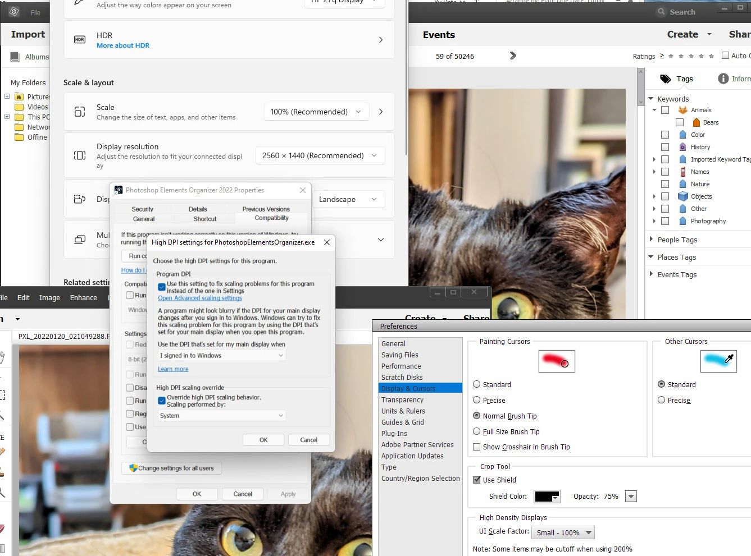Image resolution: width=751 pixels, height=556 pixels.
Task: Select Full Size Brush Tip radio
Action: click(x=477, y=431)
